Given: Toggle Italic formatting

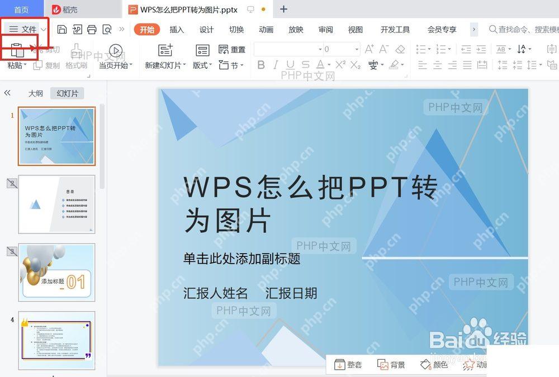Looking at the screenshot, I should (276, 65).
